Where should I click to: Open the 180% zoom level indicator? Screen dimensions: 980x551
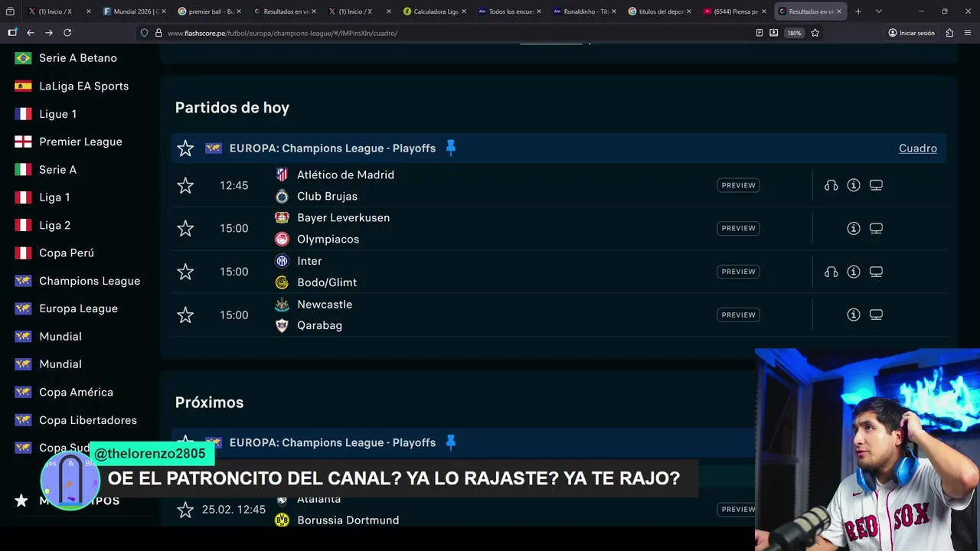(x=794, y=33)
